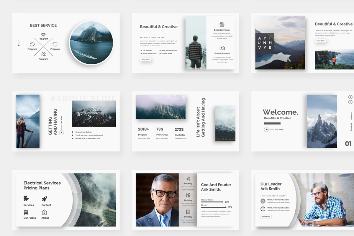
Task: Click Electrical Services Pricing Plans heading
Action: (x=42, y=186)
